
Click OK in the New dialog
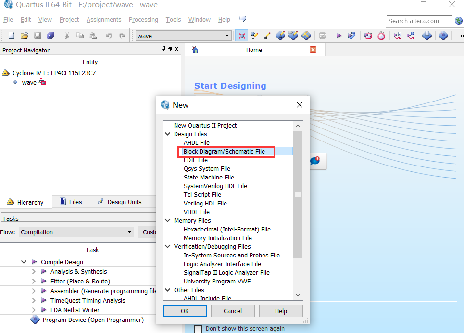[x=185, y=311]
